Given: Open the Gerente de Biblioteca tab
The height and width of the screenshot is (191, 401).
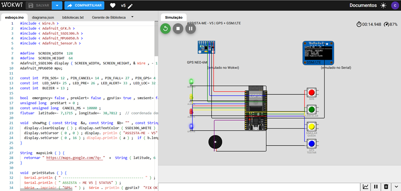Looking at the screenshot, I should pos(109,17).
